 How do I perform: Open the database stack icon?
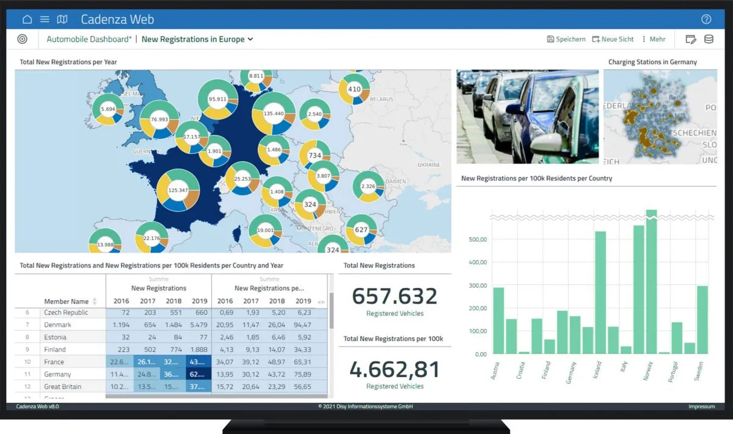709,39
